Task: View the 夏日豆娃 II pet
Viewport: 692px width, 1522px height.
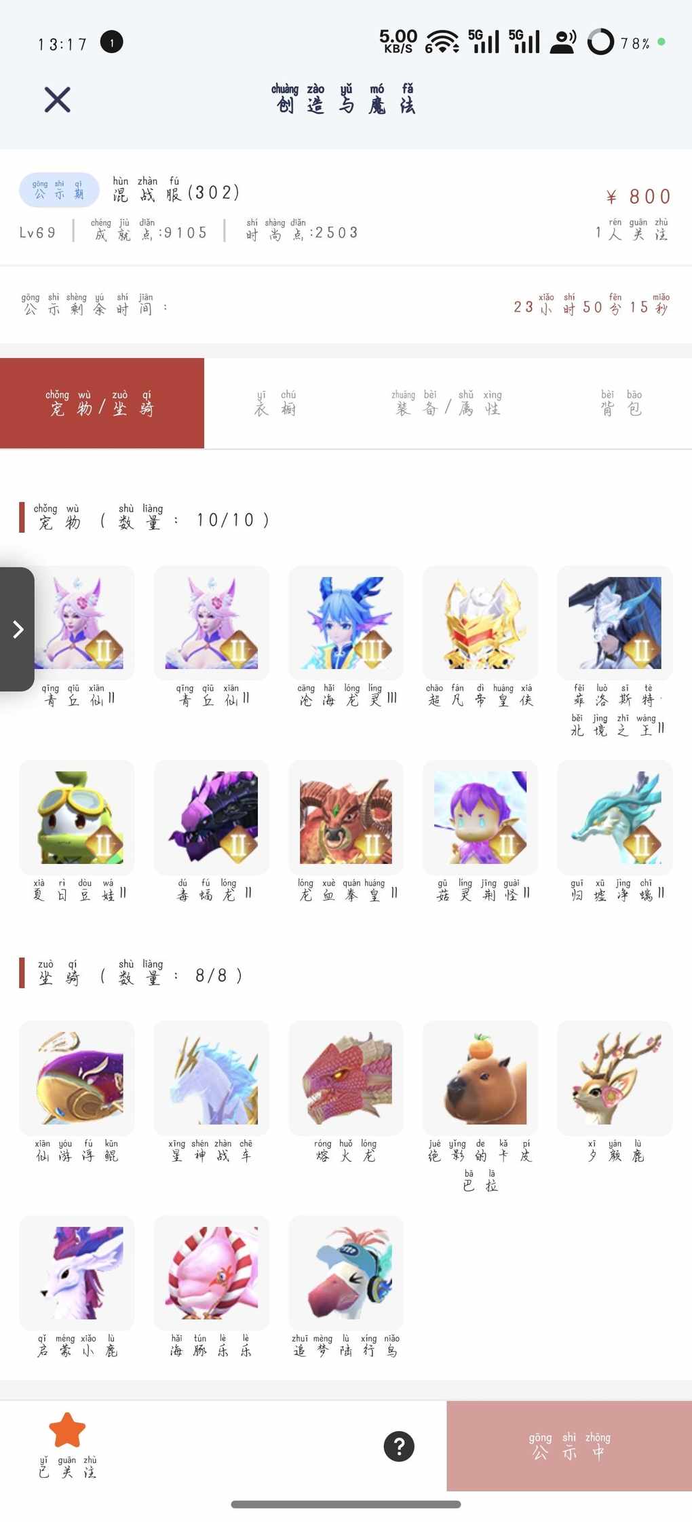Action: [77, 818]
